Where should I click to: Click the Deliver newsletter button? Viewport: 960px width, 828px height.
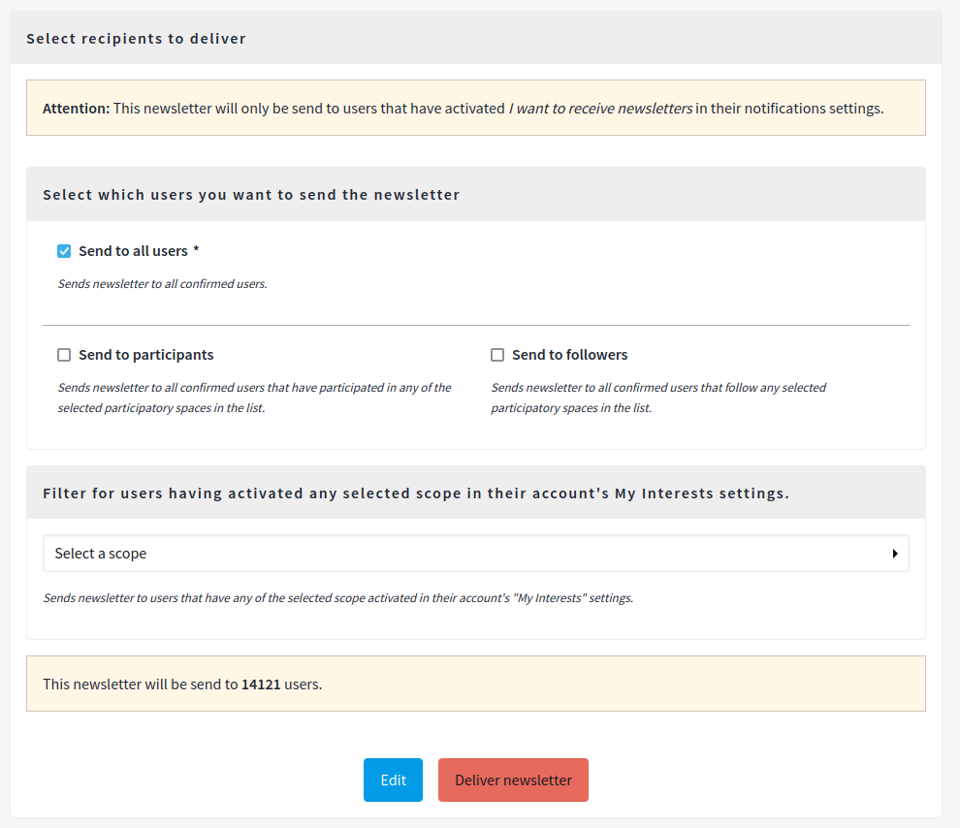pyautogui.click(x=513, y=780)
